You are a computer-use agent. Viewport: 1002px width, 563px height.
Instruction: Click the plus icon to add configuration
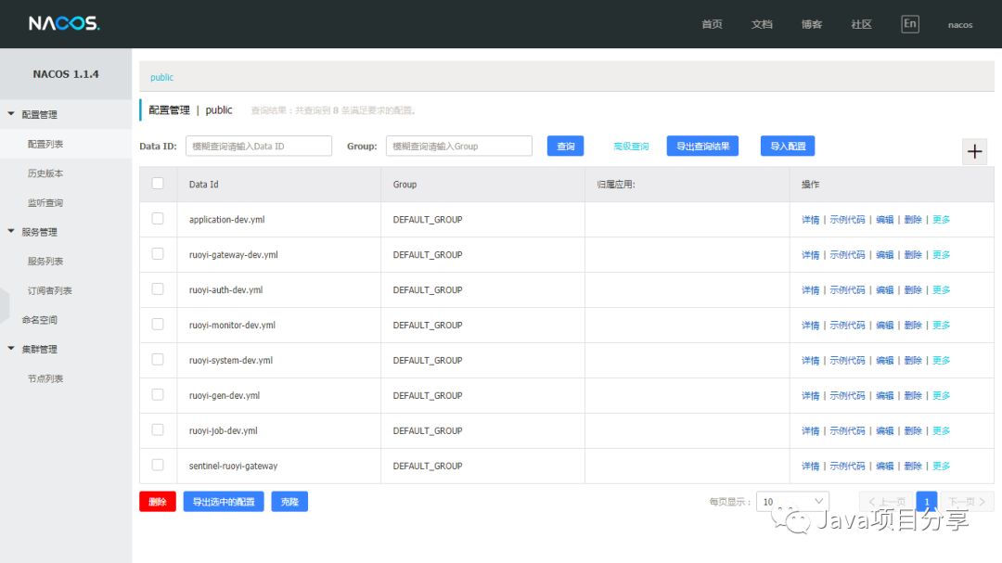(x=974, y=152)
